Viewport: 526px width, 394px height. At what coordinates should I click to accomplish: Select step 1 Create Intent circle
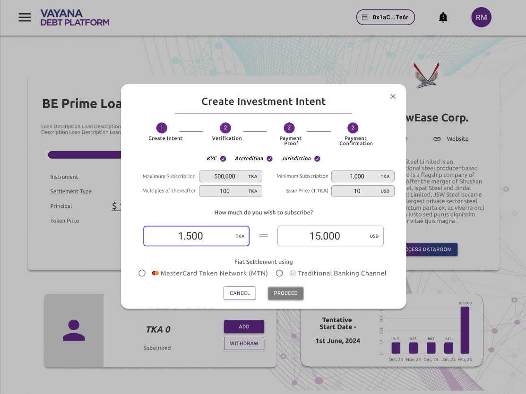pyautogui.click(x=162, y=128)
